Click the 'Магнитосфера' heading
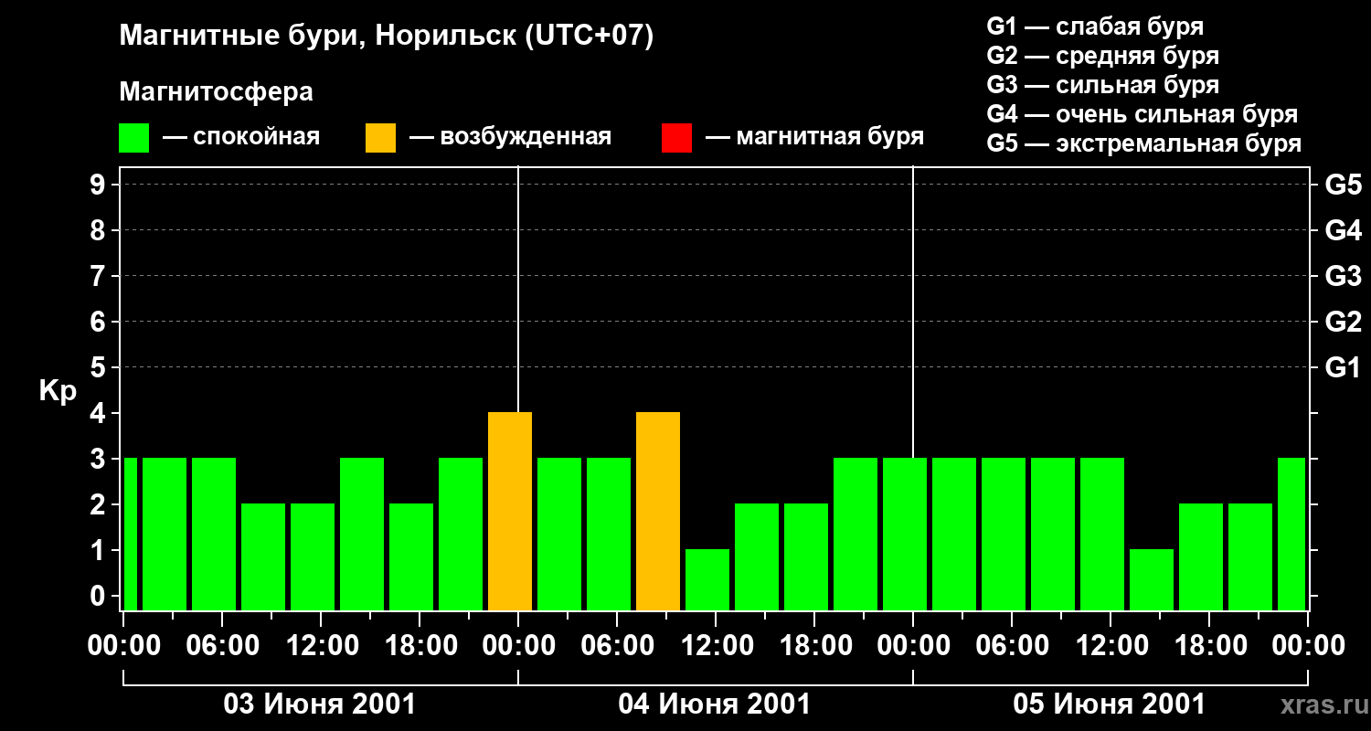 coord(217,92)
